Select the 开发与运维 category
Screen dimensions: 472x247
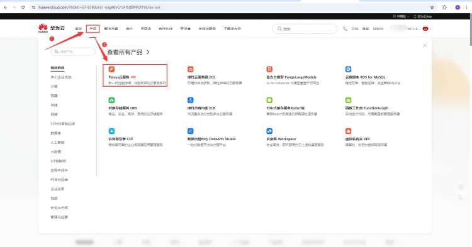click(59, 180)
